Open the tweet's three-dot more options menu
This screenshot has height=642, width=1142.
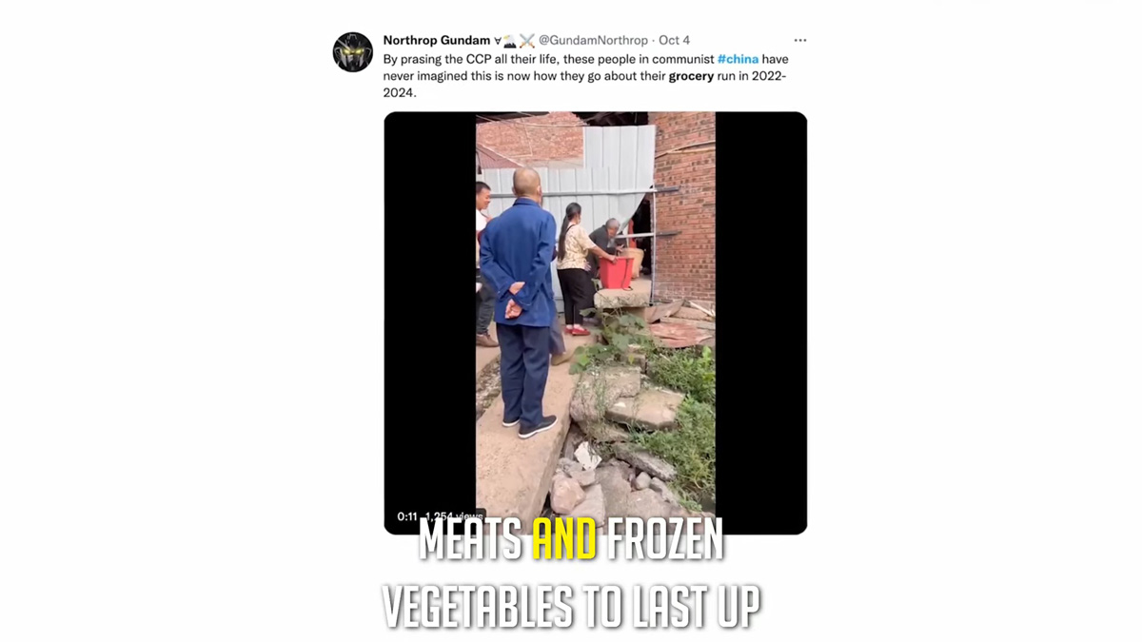[x=800, y=40]
